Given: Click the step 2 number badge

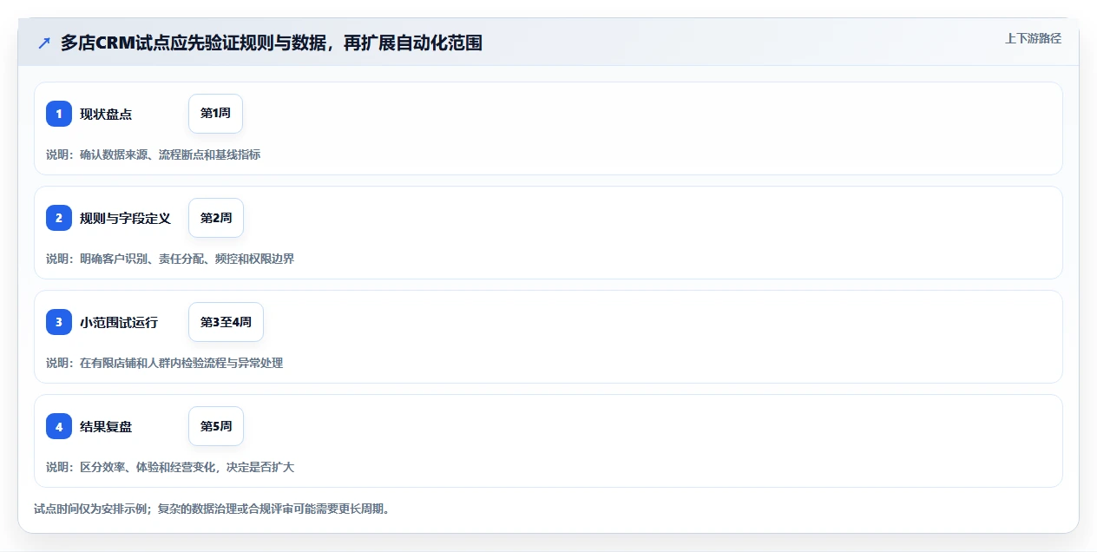Looking at the screenshot, I should tap(59, 218).
